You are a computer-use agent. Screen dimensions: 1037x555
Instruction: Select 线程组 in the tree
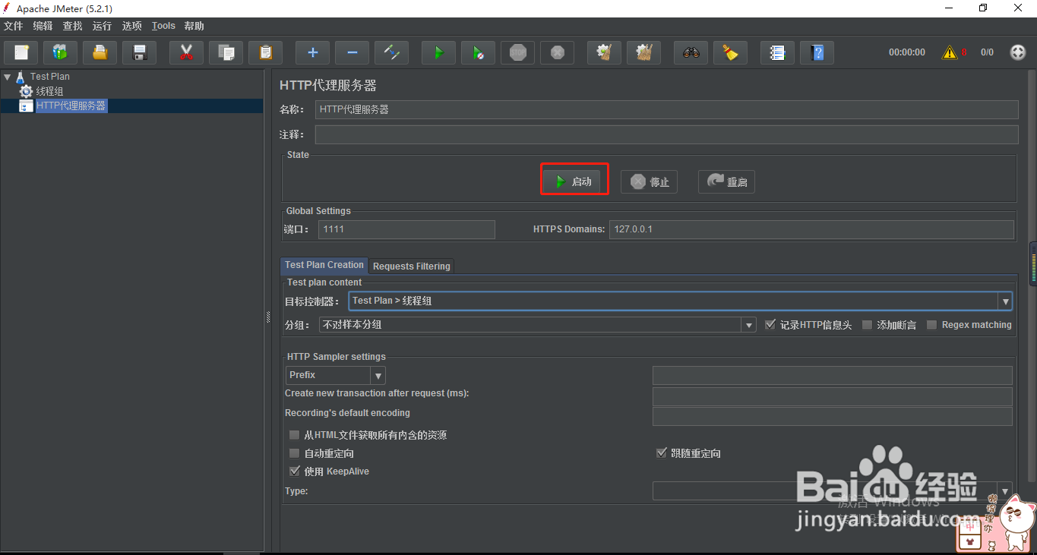coord(50,91)
